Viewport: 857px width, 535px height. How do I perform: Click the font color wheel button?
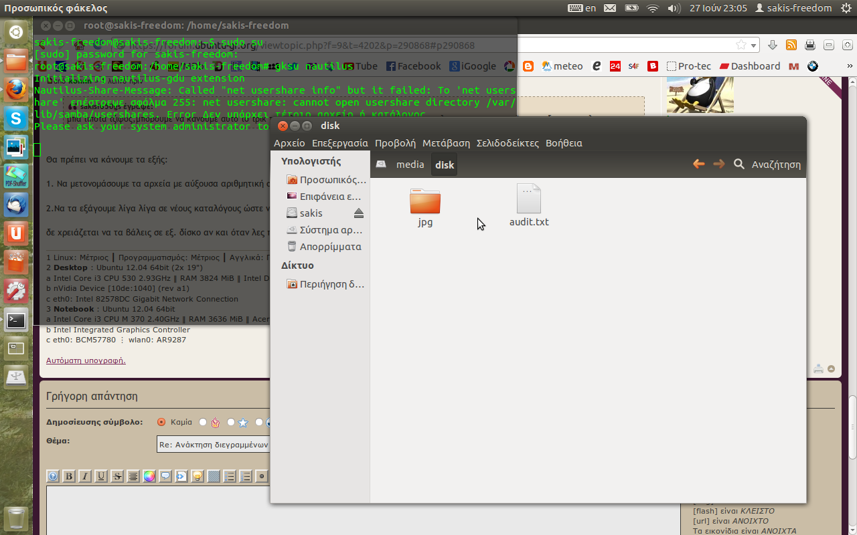click(x=149, y=476)
